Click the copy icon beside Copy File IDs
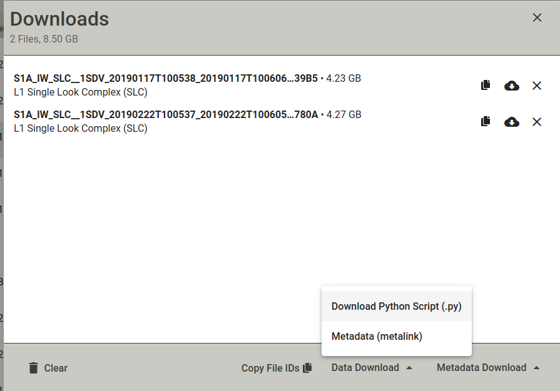This screenshot has height=391, width=560. click(x=307, y=368)
